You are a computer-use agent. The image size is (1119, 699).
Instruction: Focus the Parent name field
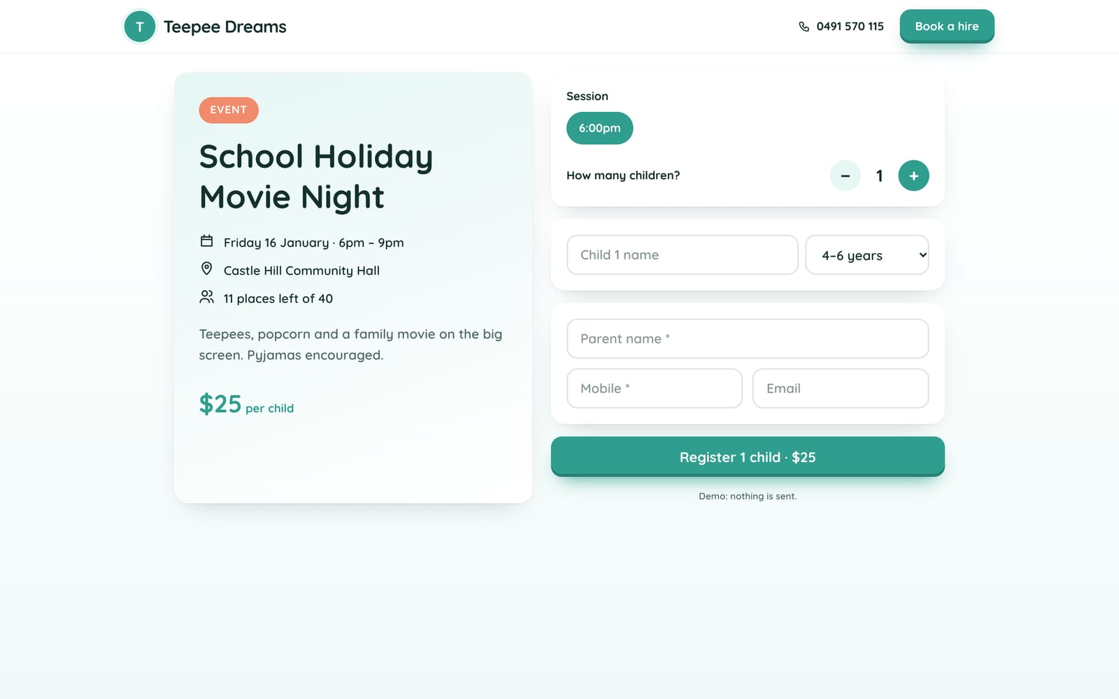click(748, 339)
